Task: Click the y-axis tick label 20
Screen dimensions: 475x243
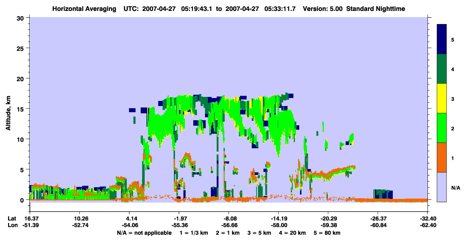Action: click(21, 78)
